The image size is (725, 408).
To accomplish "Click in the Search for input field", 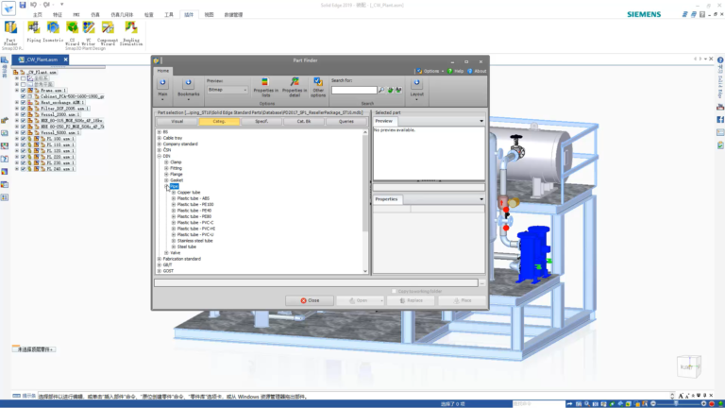I will pyautogui.click(x=354, y=91).
